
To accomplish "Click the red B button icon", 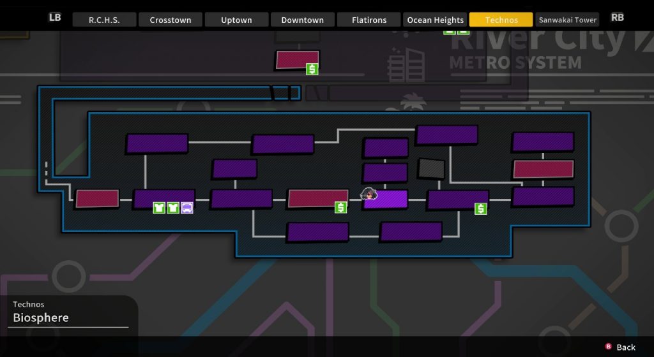I will click(608, 347).
